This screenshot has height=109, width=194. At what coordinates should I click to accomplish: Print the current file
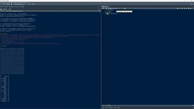click(x=12, y=4)
